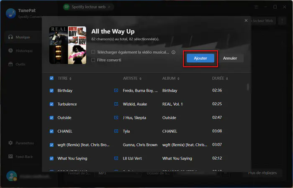Enable Télécharger également la vidéo musicale checkbox
The height and width of the screenshot is (188, 293).
click(x=93, y=52)
